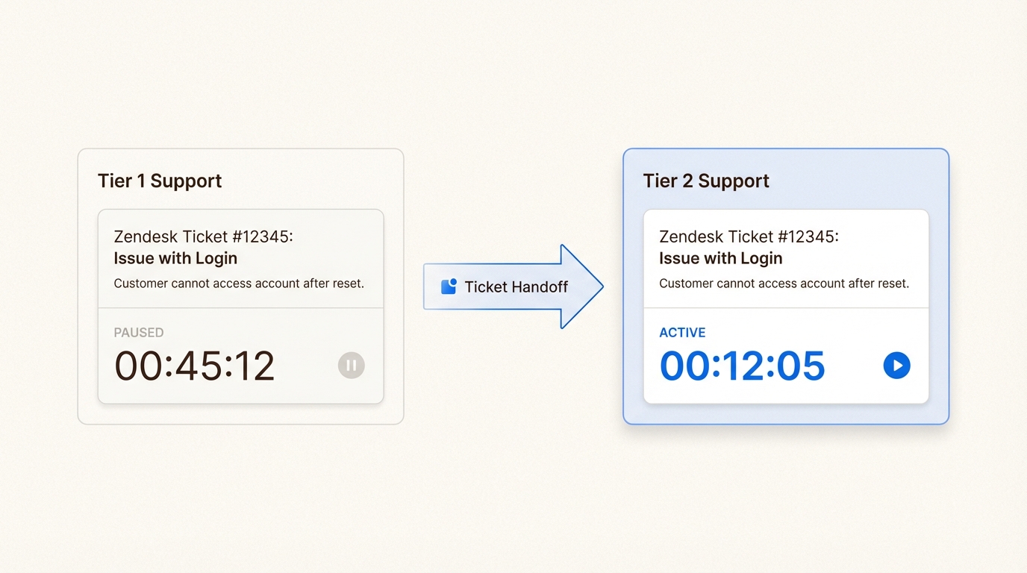
Task: Click the customer description text in Tier 1
Action: (239, 284)
